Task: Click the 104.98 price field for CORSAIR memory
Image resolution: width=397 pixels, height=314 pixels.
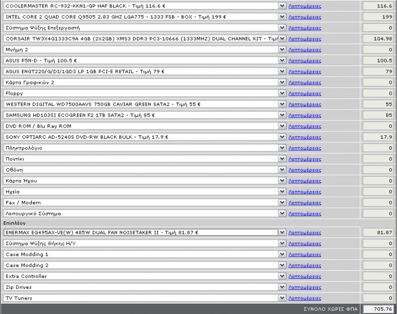Action: (x=378, y=39)
